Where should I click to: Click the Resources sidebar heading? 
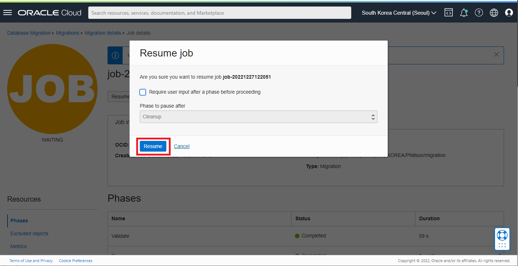[24, 199]
